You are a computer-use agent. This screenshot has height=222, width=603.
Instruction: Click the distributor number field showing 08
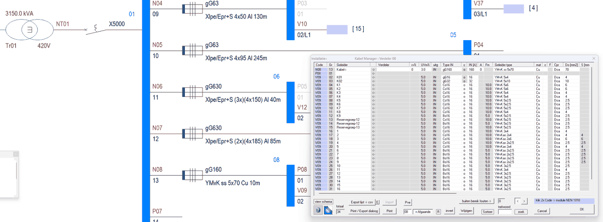[408, 211]
